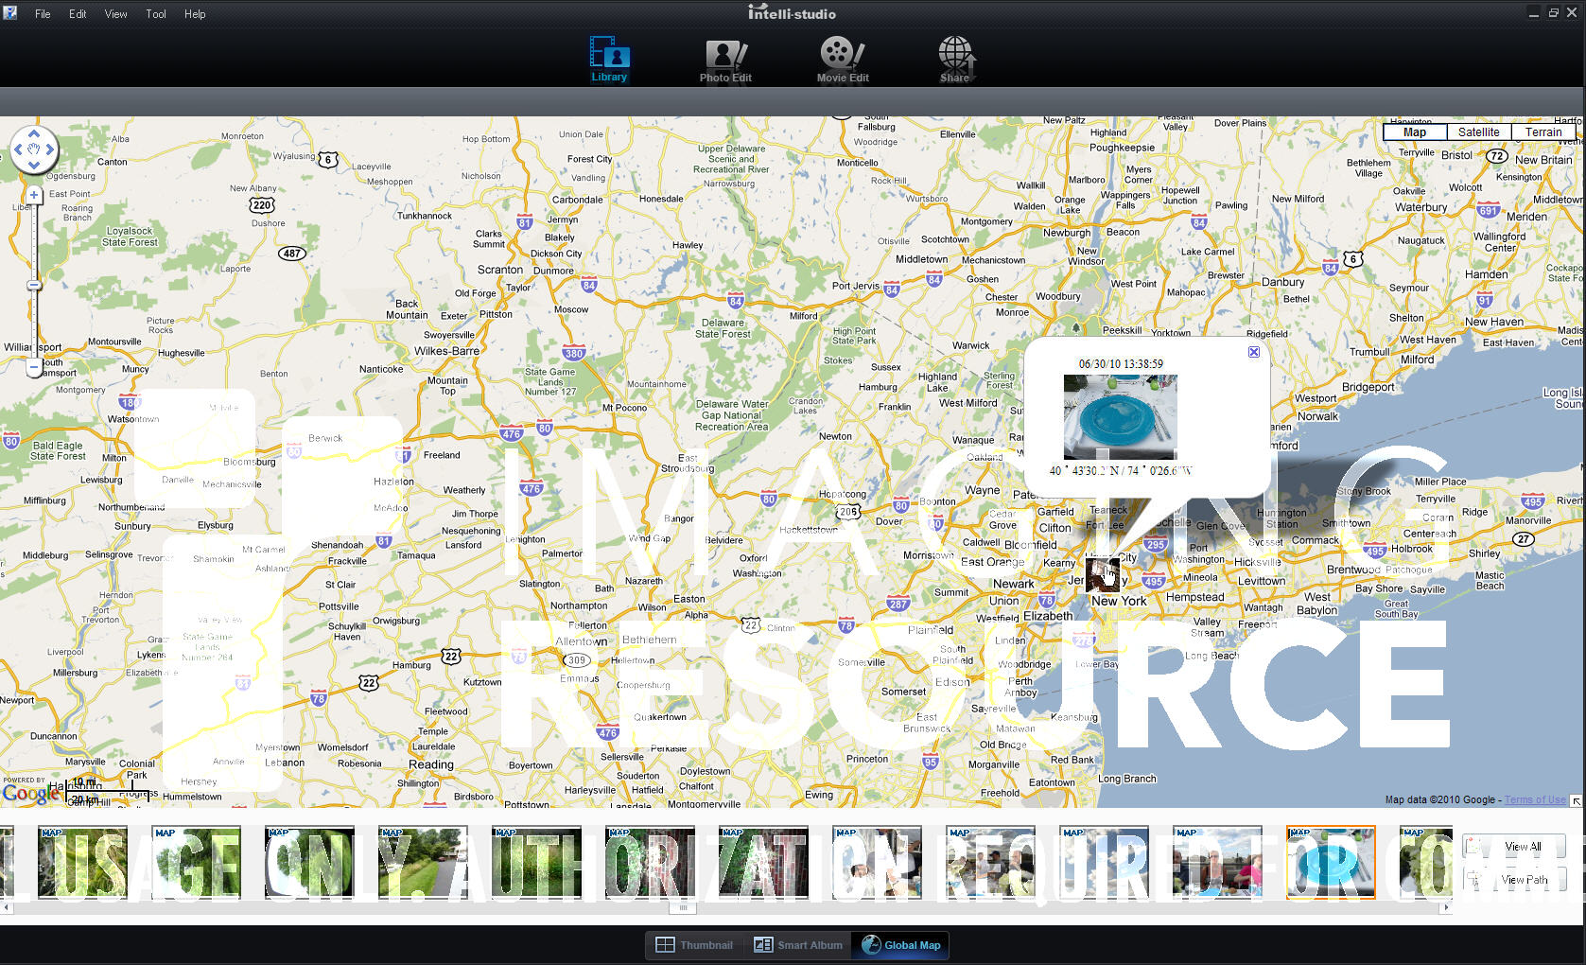
Task: Pan the map up with arrow
Action: (x=34, y=133)
